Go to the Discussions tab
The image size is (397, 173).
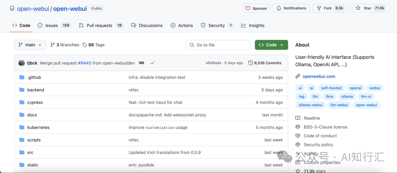click(x=147, y=25)
